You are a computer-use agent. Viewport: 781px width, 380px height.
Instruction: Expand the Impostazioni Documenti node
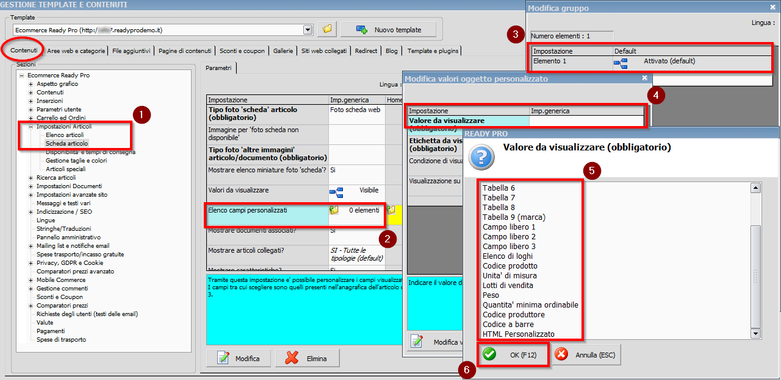(x=31, y=186)
